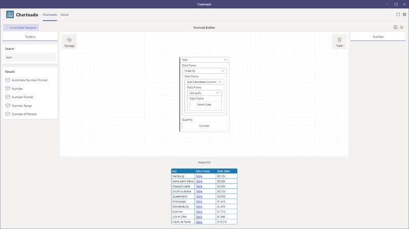Open the Table link in the Seine Saint Denis row
This screenshot has height=229, width=409.
click(199, 181)
